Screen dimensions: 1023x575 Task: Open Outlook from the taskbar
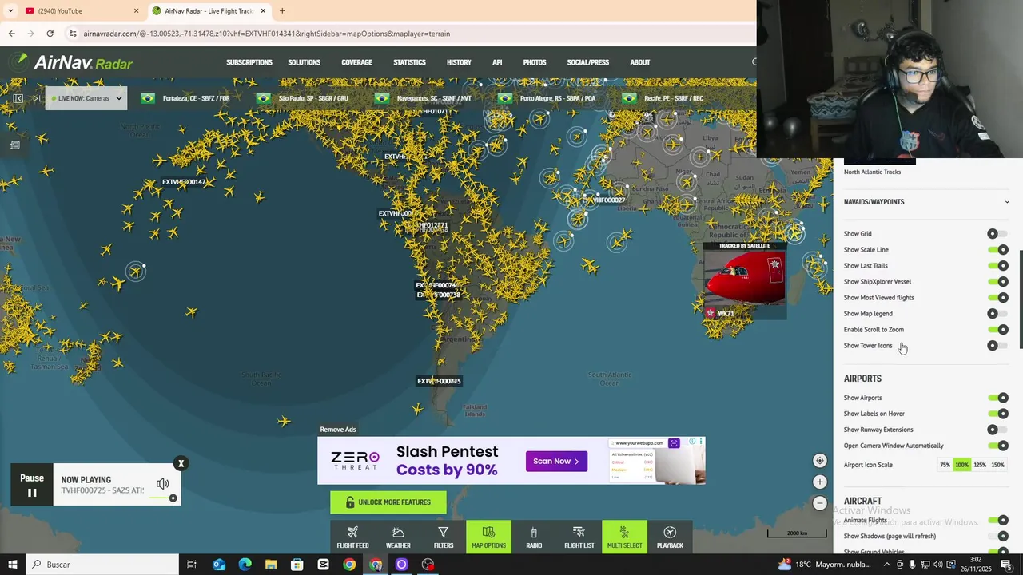click(218, 565)
